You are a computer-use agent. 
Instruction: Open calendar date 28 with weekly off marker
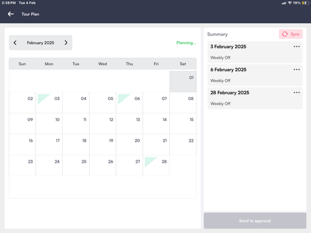coord(156,165)
